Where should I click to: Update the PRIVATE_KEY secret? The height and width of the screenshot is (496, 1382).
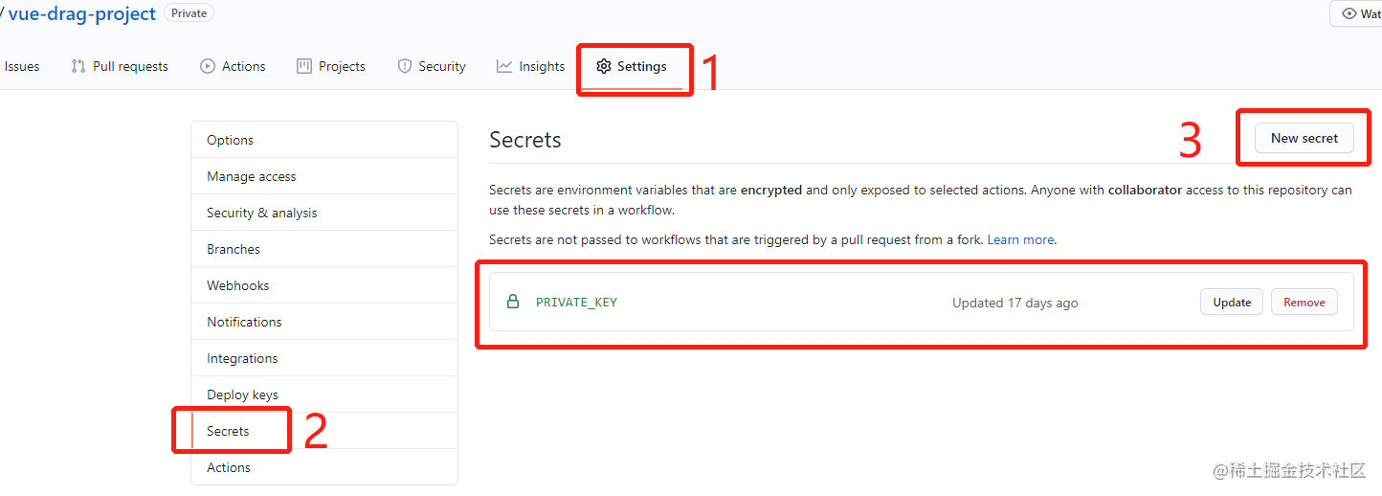click(x=1232, y=302)
